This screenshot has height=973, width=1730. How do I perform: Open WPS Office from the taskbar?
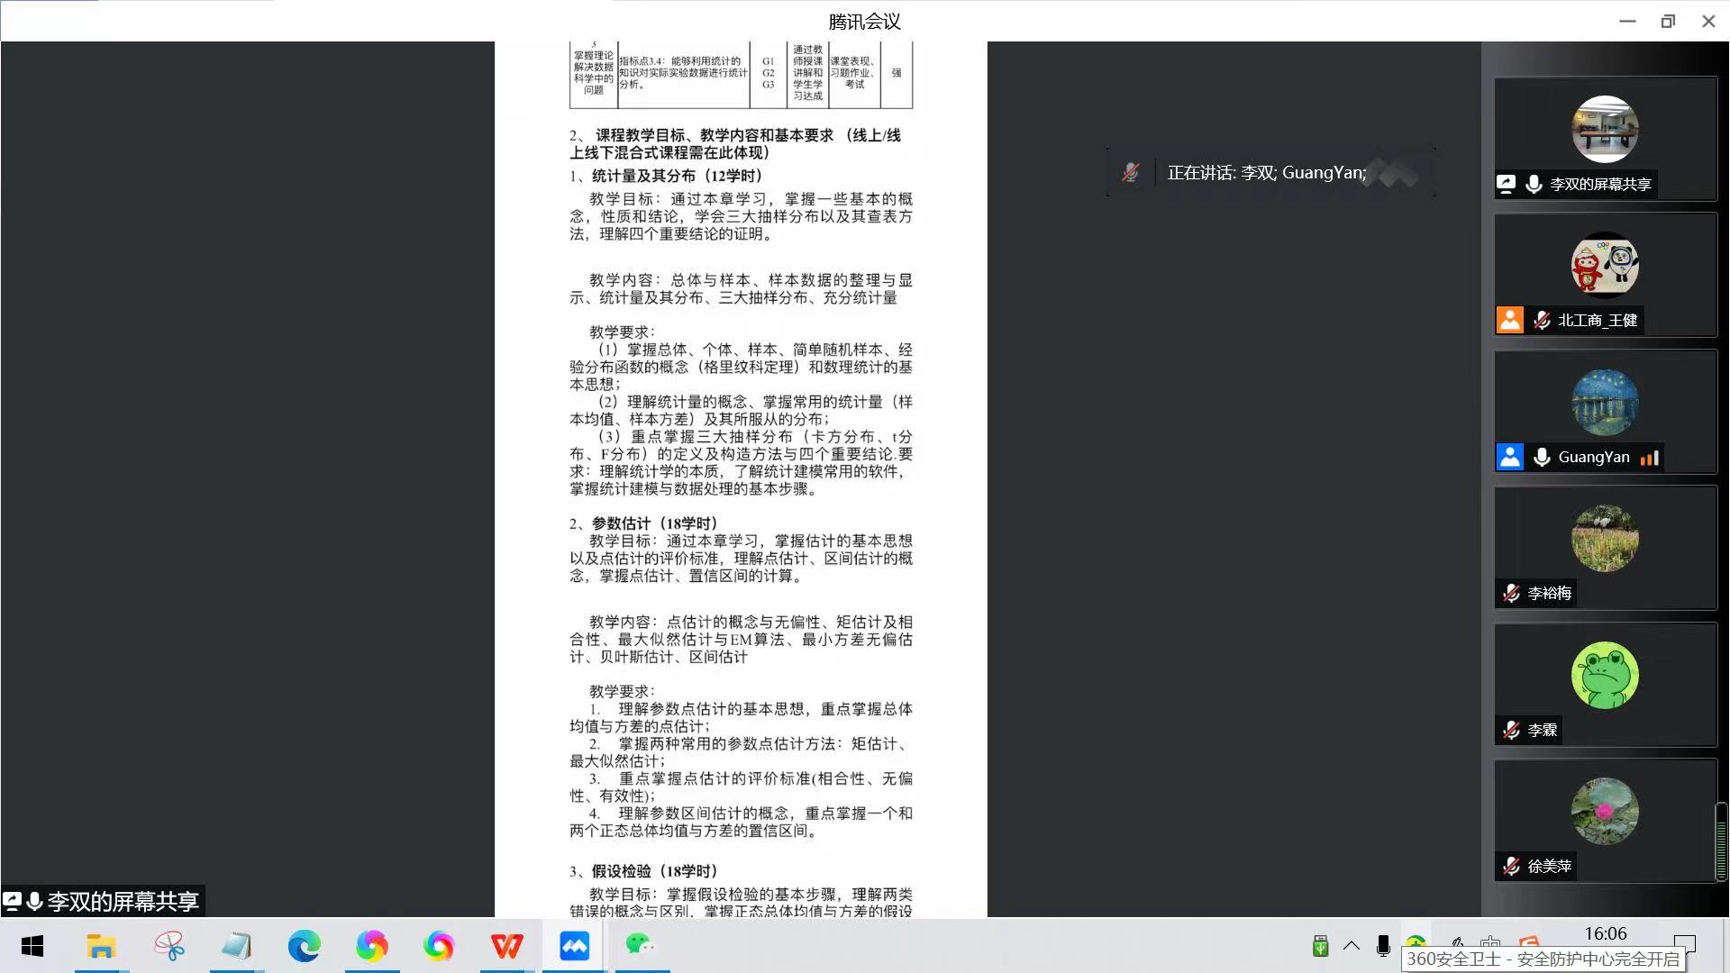pyautogui.click(x=506, y=946)
